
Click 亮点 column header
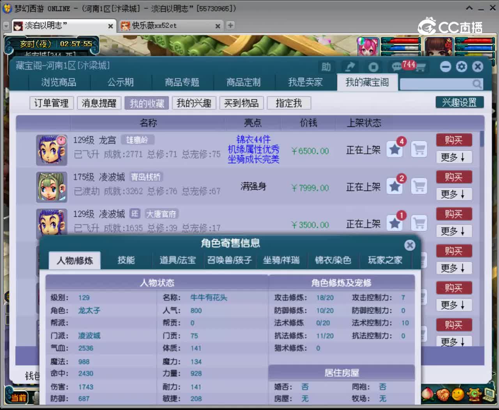(x=253, y=123)
